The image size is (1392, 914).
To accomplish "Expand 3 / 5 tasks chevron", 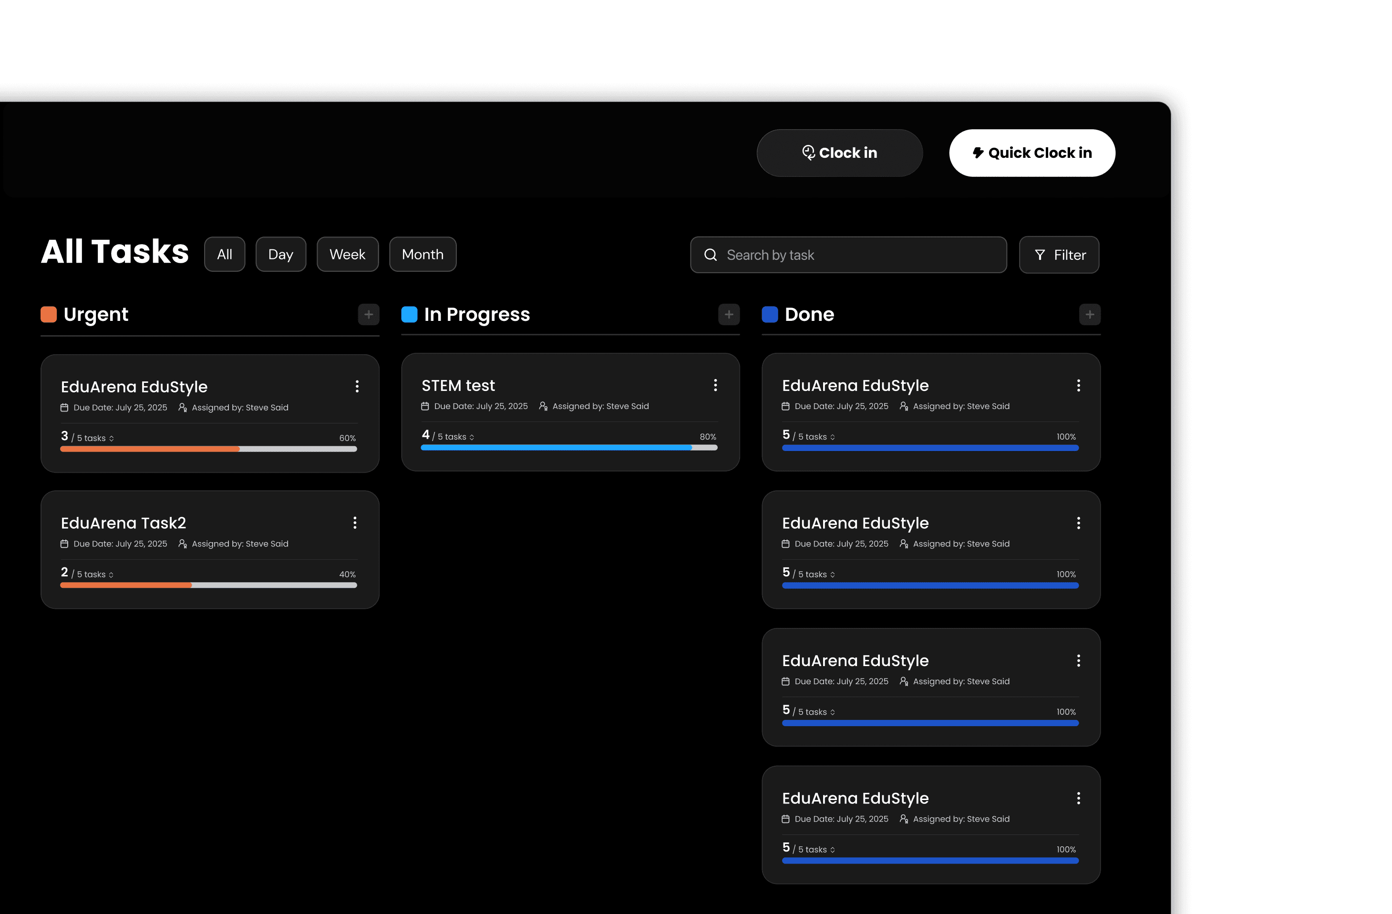I will coord(111,439).
